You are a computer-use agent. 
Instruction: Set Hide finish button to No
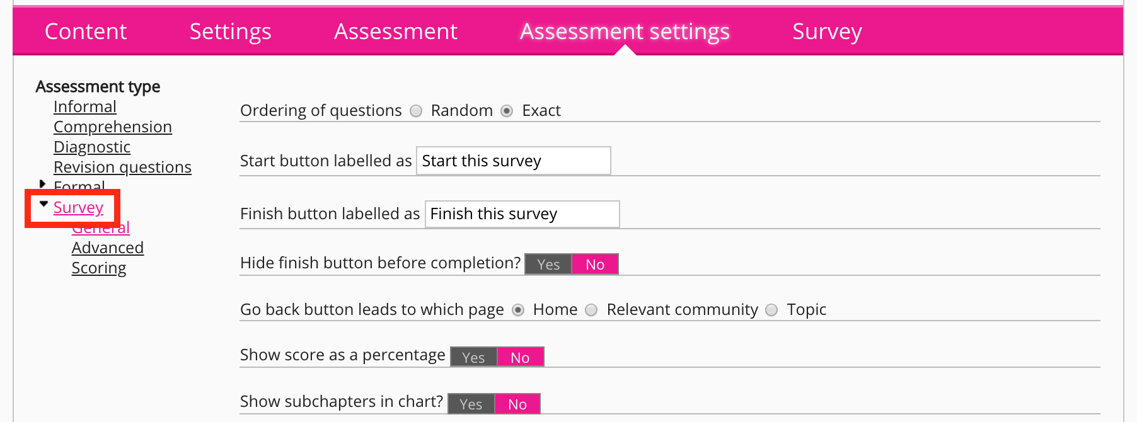click(x=595, y=265)
